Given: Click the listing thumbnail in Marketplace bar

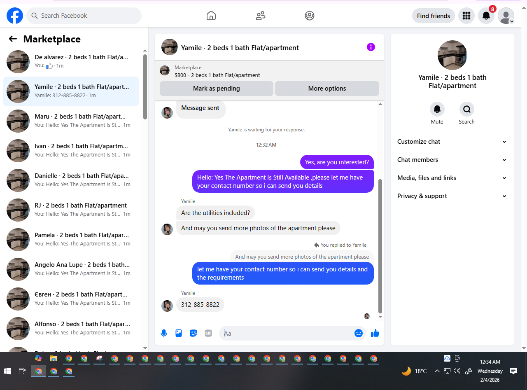Looking at the screenshot, I should 165,70.
